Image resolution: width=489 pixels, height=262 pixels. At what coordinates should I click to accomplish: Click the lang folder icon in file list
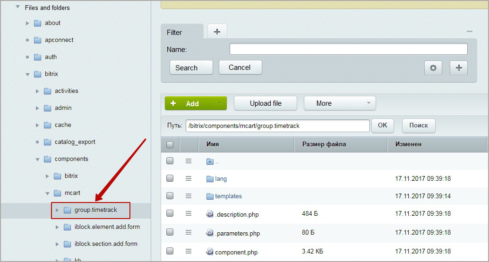coord(210,179)
